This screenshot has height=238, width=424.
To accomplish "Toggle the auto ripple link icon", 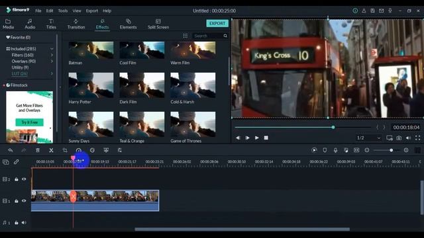I will point(16,161).
